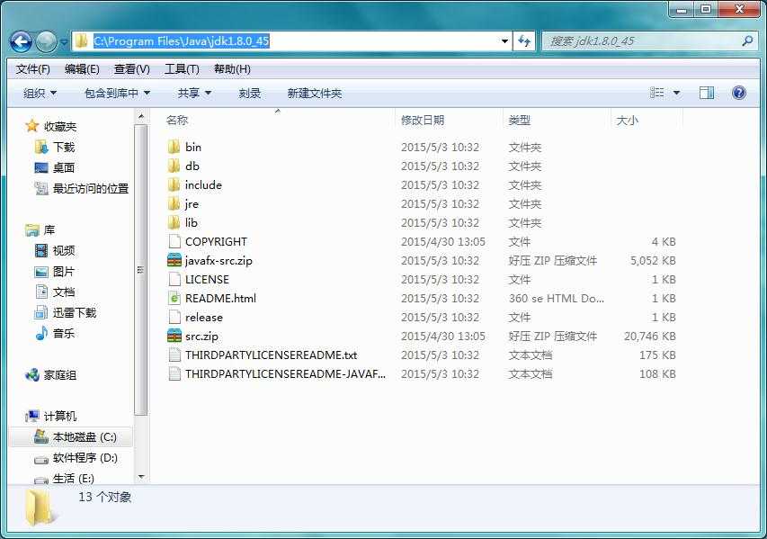Click 计算机 in navigation pane
Screen dimensions: 767x539
tap(59, 416)
